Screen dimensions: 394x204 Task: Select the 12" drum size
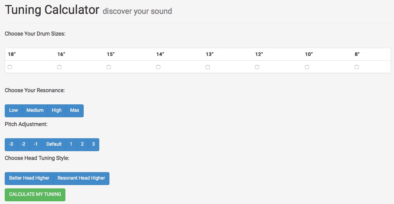[257, 67]
